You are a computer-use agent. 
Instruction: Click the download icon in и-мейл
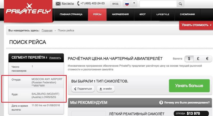101,89
